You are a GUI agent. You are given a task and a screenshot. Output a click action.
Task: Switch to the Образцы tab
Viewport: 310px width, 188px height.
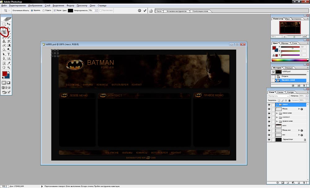285,43
